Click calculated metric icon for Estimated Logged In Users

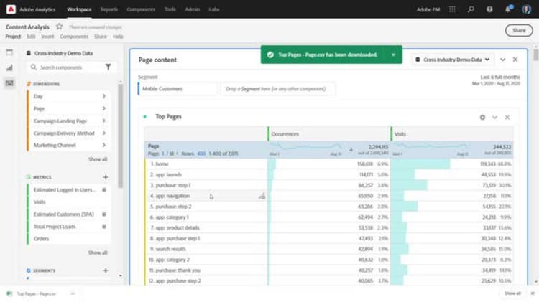pyautogui.click(x=104, y=189)
